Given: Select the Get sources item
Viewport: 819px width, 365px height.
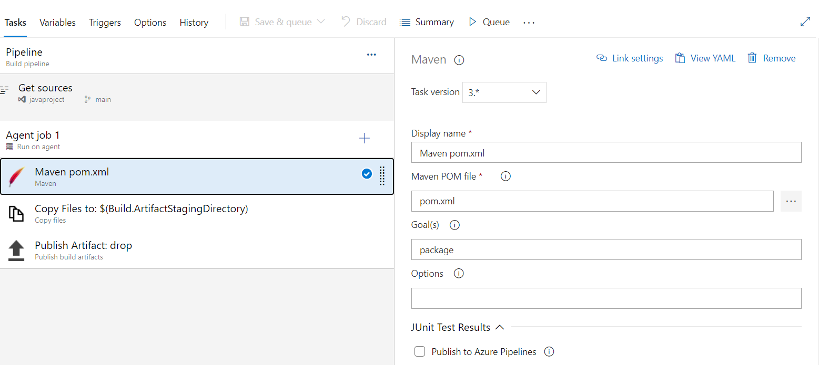Looking at the screenshot, I should coord(45,88).
